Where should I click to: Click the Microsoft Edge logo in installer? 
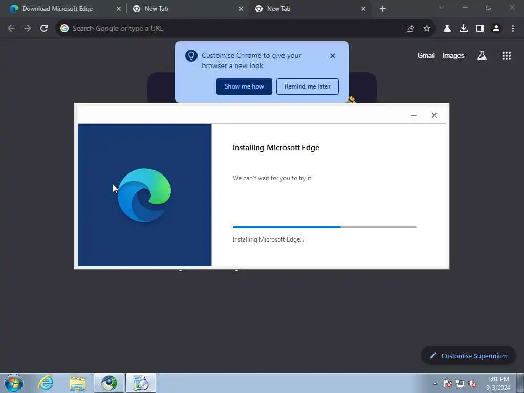click(144, 195)
